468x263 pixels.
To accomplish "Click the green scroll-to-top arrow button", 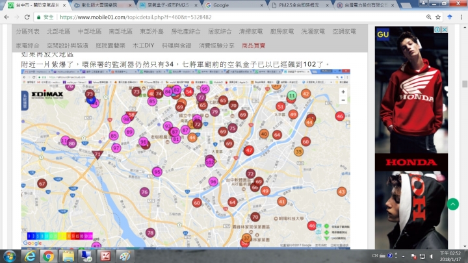I will (453, 205).
